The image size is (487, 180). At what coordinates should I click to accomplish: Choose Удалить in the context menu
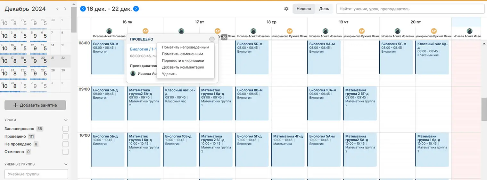169,74
